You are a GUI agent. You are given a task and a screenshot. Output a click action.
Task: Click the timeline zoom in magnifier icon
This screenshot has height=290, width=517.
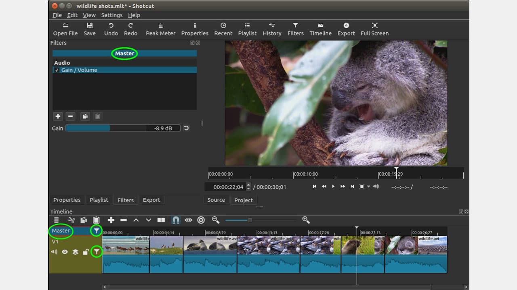click(x=306, y=220)
